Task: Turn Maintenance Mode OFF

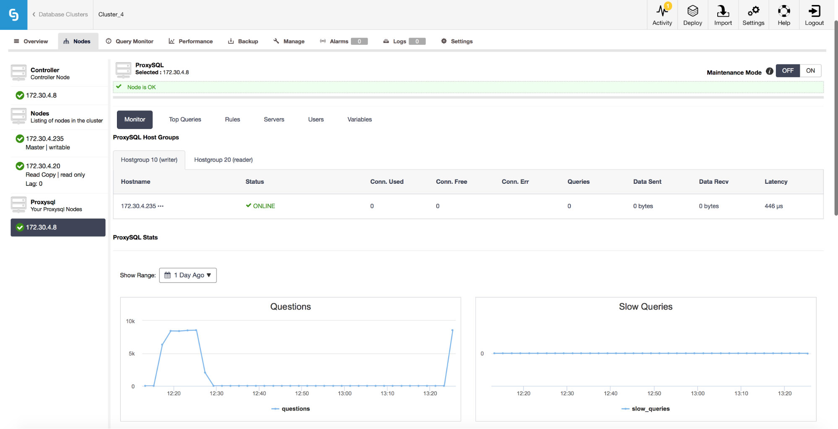Action: [788, 71]
